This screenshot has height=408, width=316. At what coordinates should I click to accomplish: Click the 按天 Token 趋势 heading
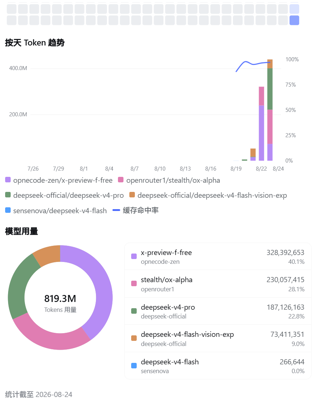35,43
